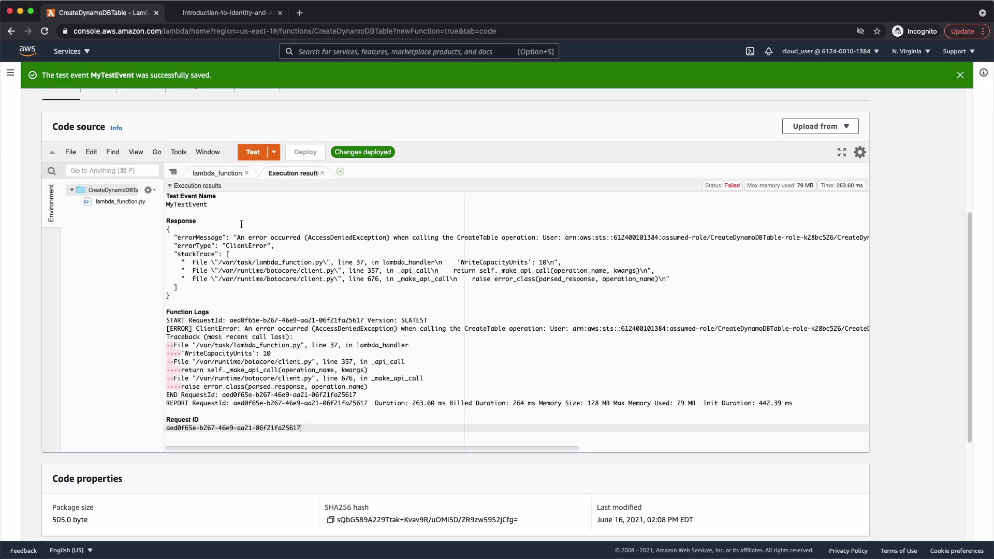Click the editor settings gear icon
Viewport: 994px width, 559px height.
859,152
